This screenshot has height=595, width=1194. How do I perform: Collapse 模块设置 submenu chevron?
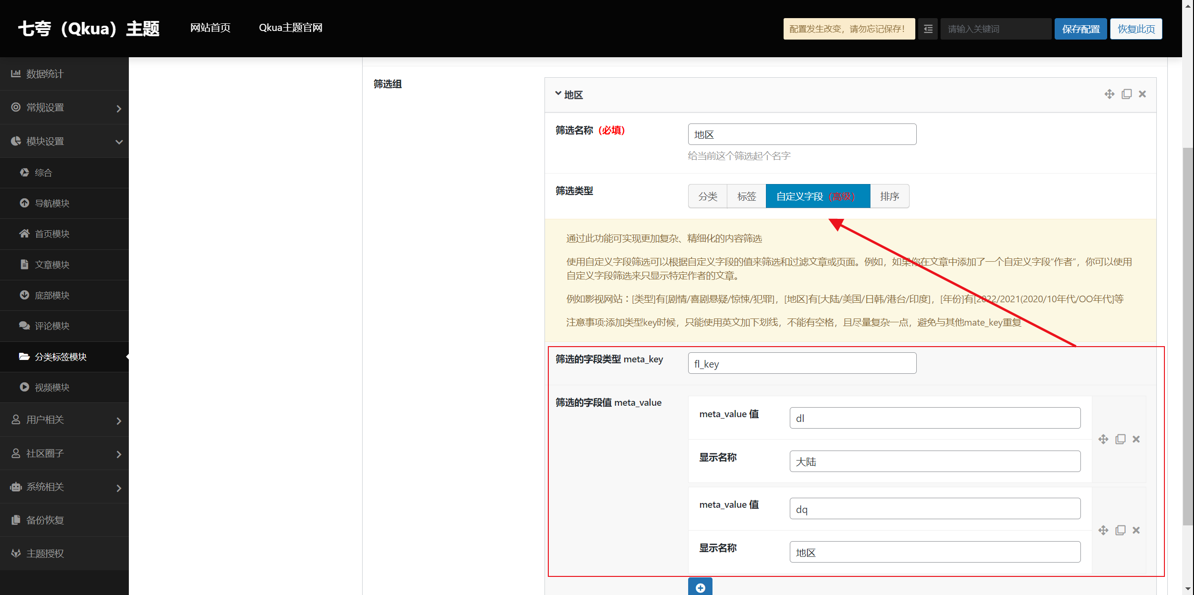[119, 142]
